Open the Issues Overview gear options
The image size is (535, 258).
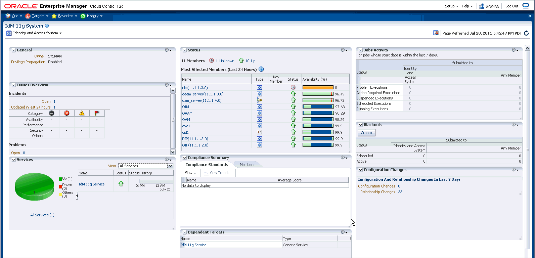coord(168,85)
